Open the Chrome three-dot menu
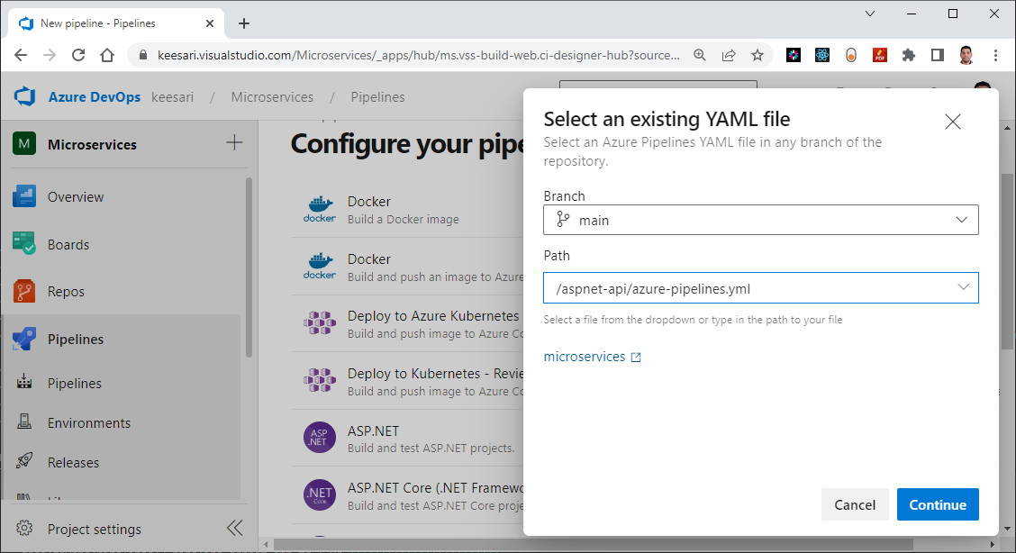 point(996,55)
